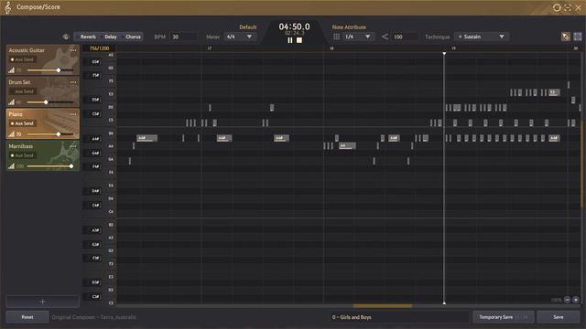Screen dimensions: 586x329
Task: Click the Piano volume bars icon
Action: pos(12,134)
